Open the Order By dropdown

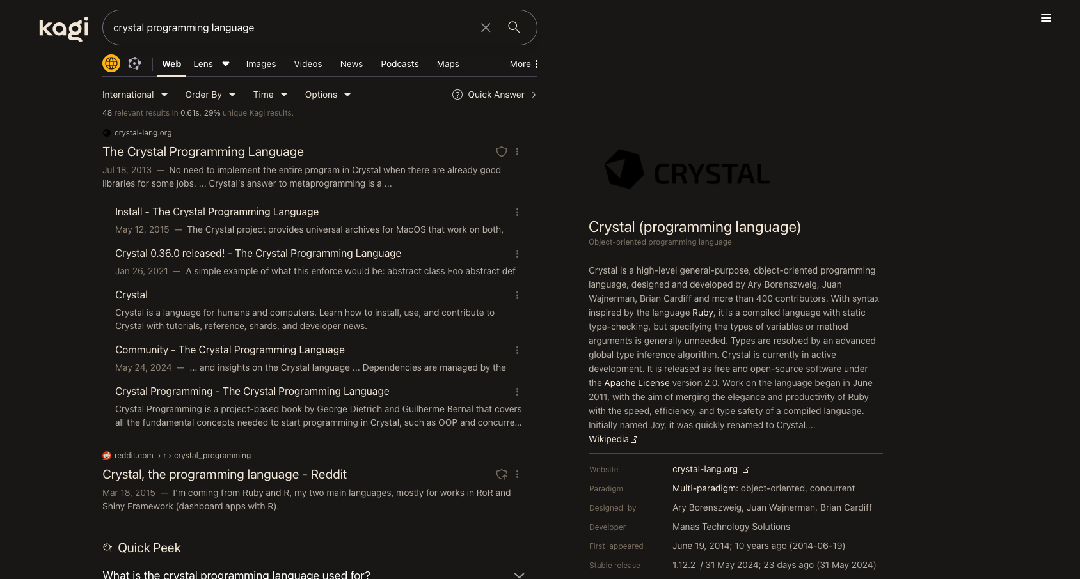click(210, 95)
